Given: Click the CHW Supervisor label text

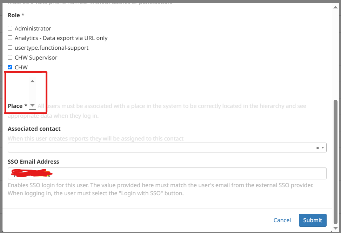Looking at the screenshot, I should click(36, 57).
